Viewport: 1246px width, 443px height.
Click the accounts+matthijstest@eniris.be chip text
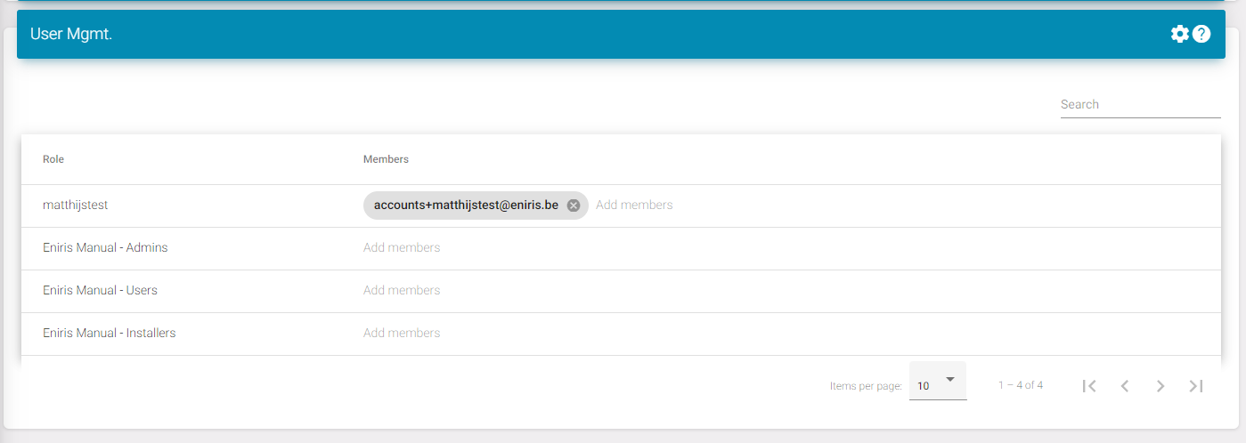(x=466, y=205)
